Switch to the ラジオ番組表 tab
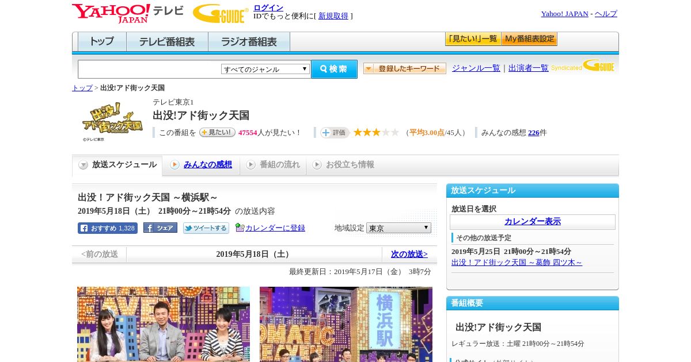Viewport: 691px width, 362px height. coord(249,41)
